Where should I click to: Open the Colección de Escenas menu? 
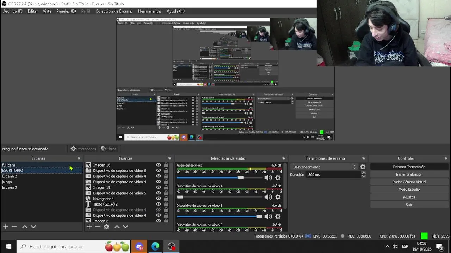tap(114, 11)
